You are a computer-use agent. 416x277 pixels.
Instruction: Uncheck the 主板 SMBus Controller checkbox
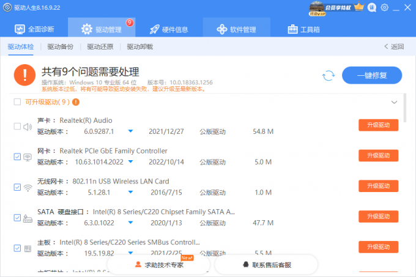pos(17,248)
